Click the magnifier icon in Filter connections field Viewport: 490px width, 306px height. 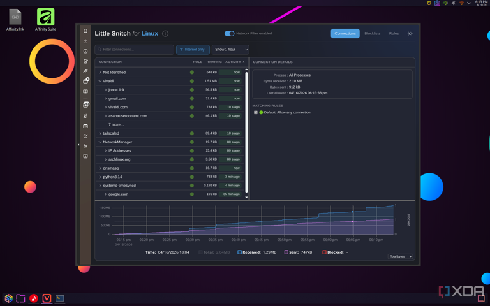100,49
